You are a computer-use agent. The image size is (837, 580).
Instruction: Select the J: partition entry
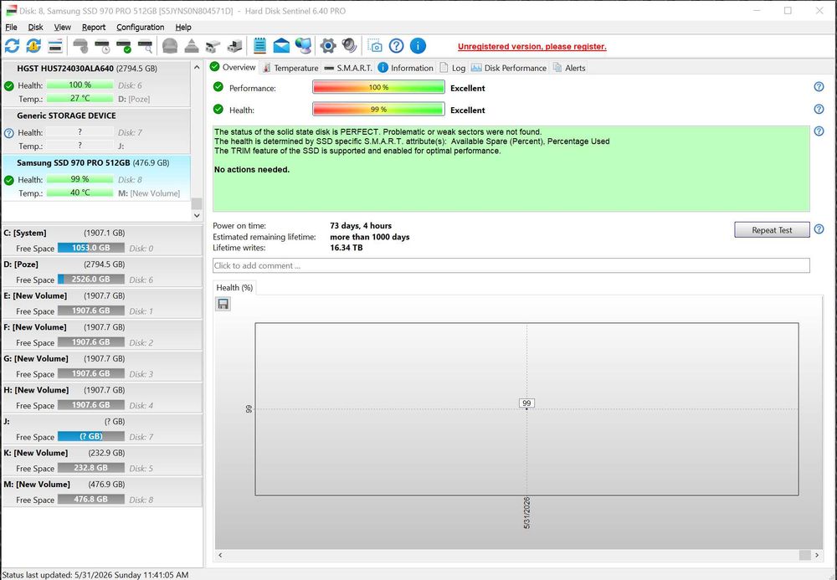pyautogui.click(x=102, y=429)
